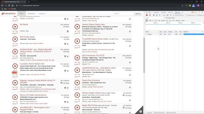This screenshot has width=204, height=114.
Task: Filter network requests by Media
Action: [x=163, y=21]
